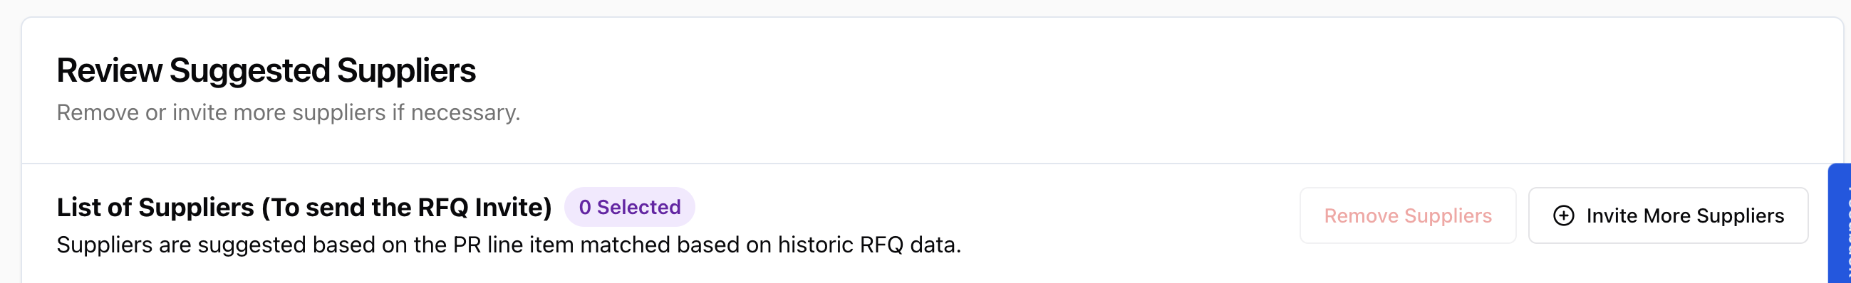Click the word 'Remove' in the faded button
1851x283 pixels.
(1361, 215)
